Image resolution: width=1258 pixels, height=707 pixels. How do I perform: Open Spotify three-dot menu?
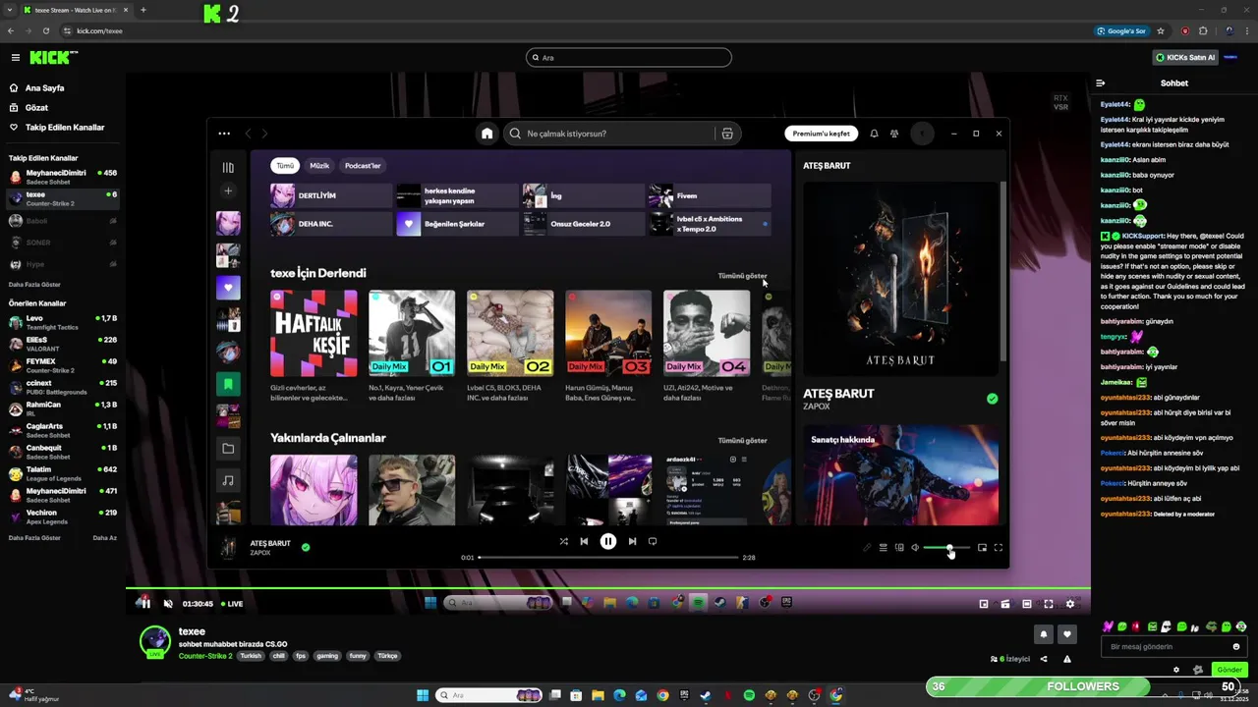[x=224, y=134]
